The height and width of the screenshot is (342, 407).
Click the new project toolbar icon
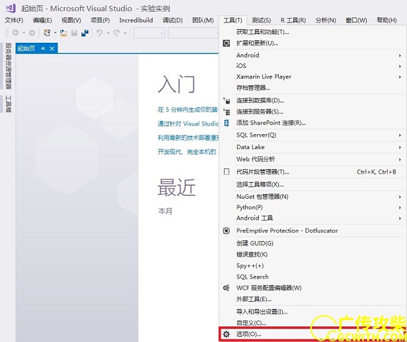pos(47,33)
